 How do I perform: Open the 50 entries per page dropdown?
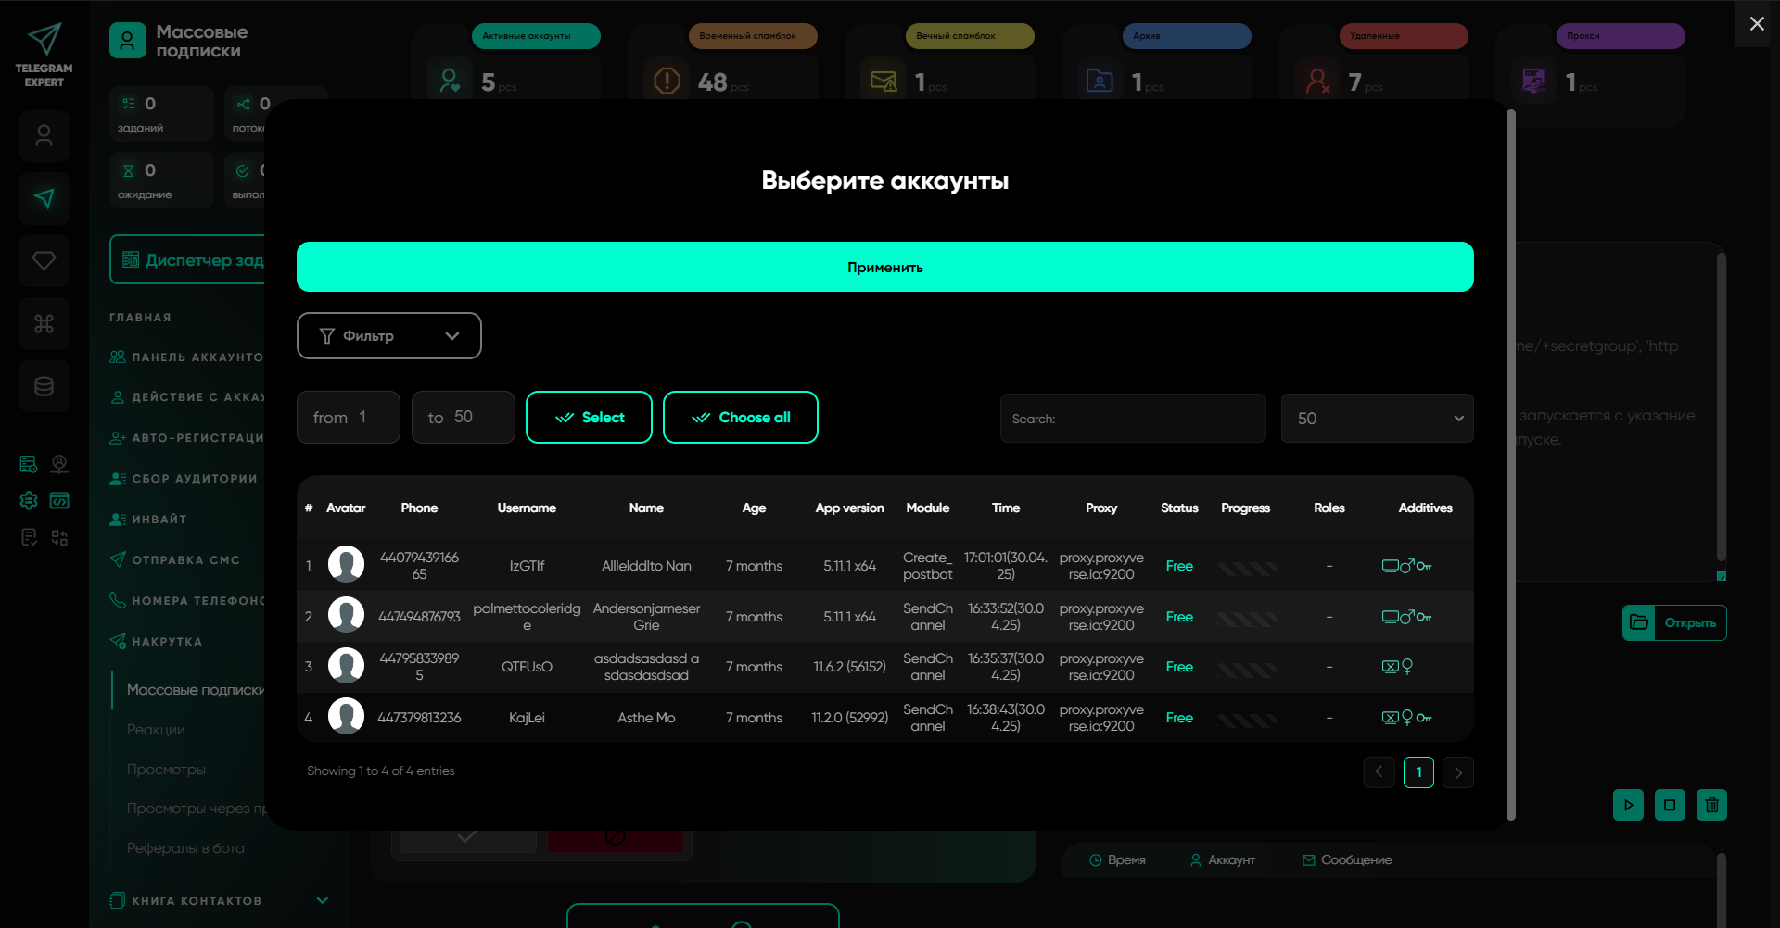[x=1376, y=419]
